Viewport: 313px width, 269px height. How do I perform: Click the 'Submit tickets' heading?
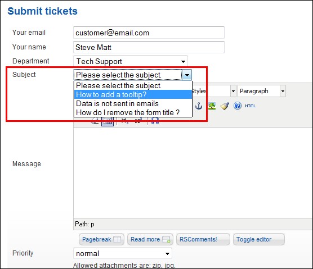coord(43,11)
